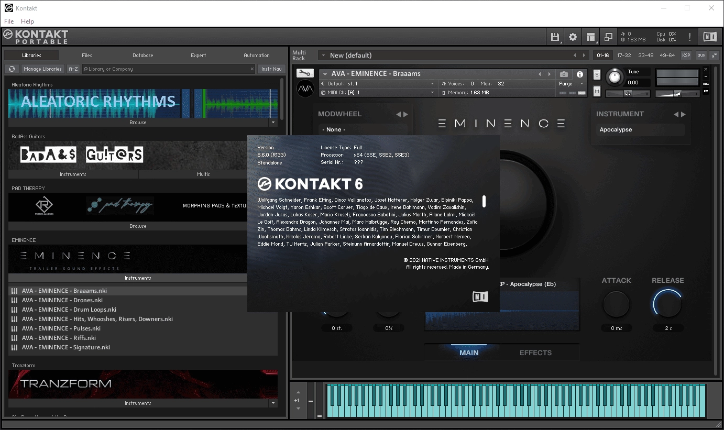This screenshot has height=430, width=724.
Task: Refresh the libraries list
Action: [12, 69]
